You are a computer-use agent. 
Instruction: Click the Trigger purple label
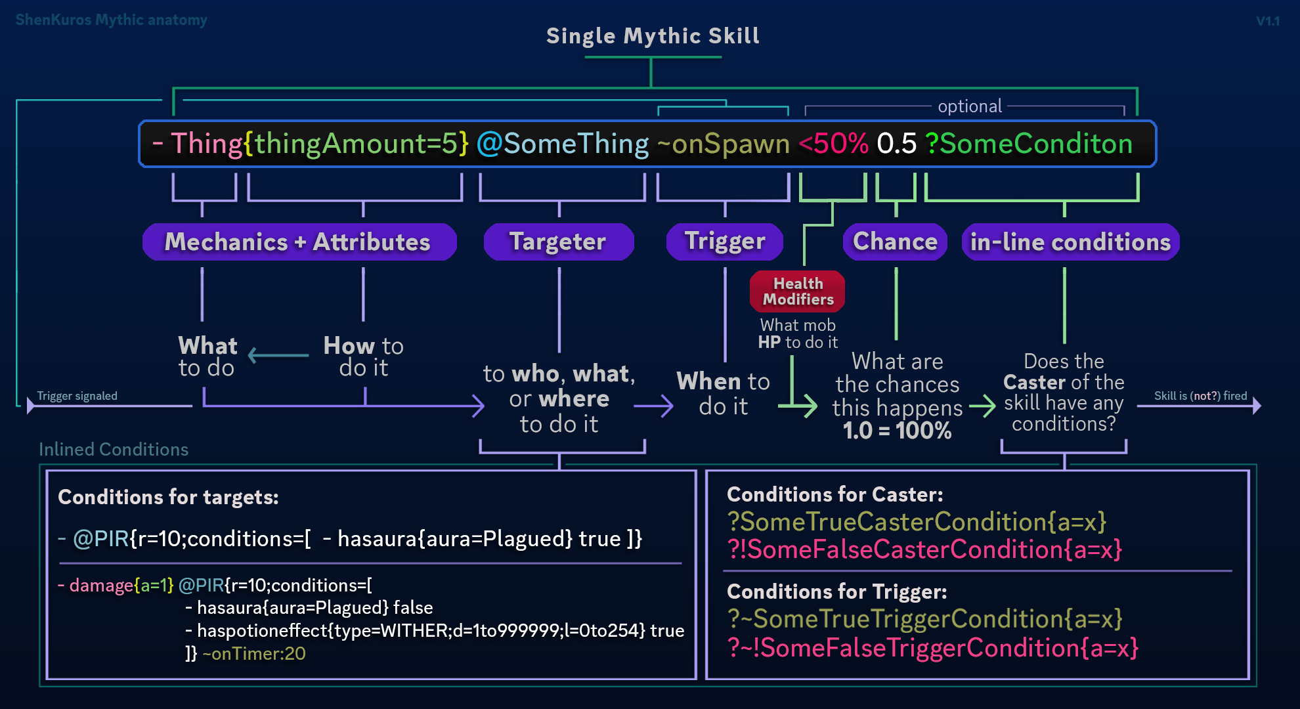click(x=725, y=242)
